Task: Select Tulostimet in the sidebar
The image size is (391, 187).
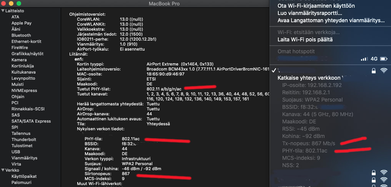Action: (x=22, y=146)
